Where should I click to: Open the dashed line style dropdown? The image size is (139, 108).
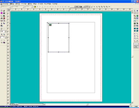coord(88,7)
